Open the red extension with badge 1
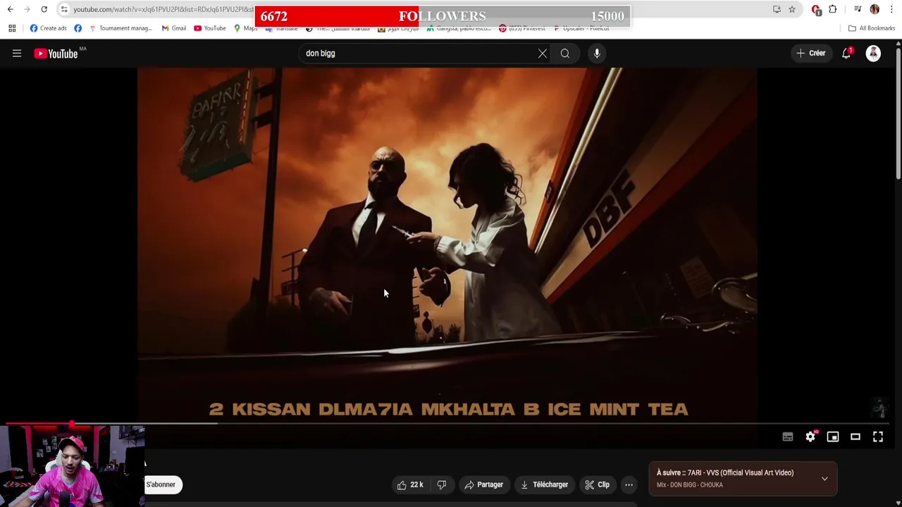 click(816, 10)
